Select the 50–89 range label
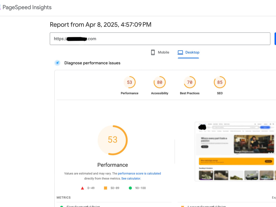This screenshot has width=276, height=207. [x=115, y=188]
